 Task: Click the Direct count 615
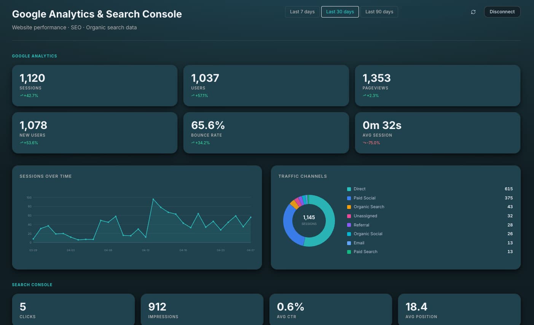pyautogui.click(x=508, y=189)
